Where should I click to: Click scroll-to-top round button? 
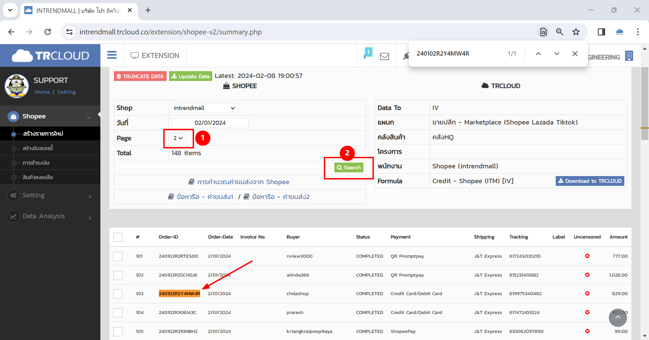click(x=618, y=318)
